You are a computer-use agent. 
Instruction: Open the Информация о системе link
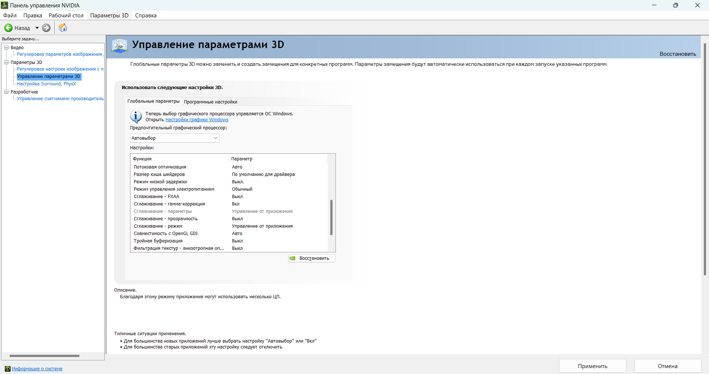point(37,369)
